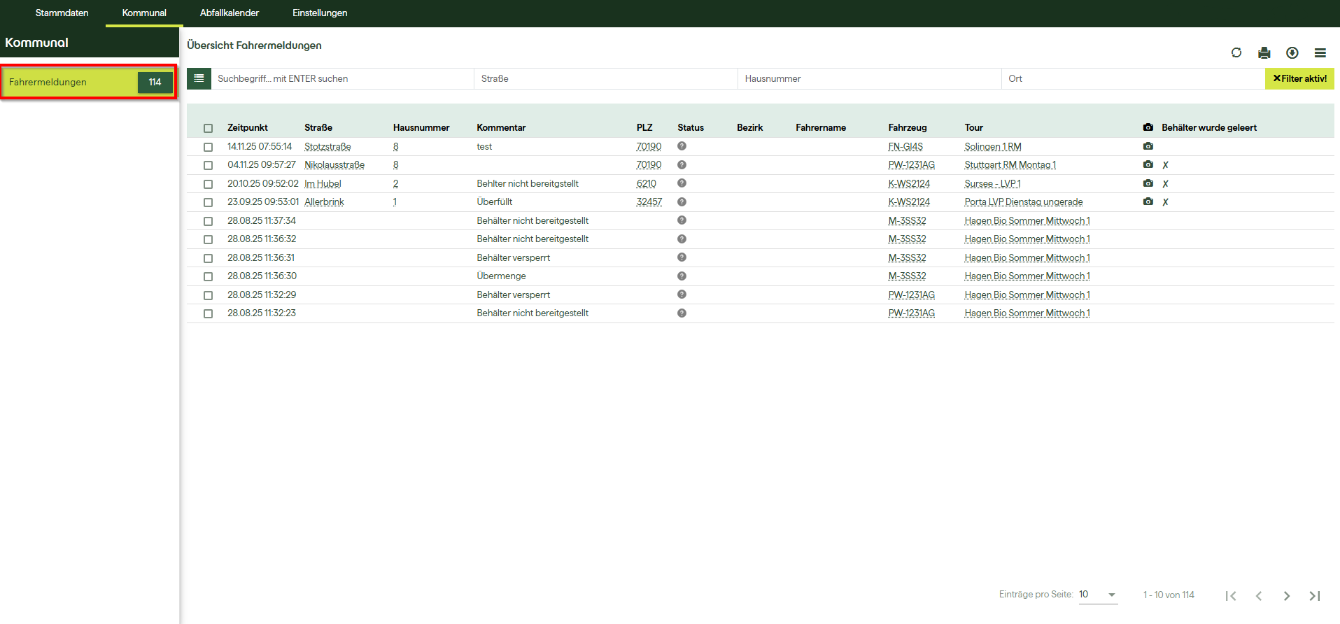
Task: Click the print icon
Action: pyautogui.click(x=1264, y=52)
